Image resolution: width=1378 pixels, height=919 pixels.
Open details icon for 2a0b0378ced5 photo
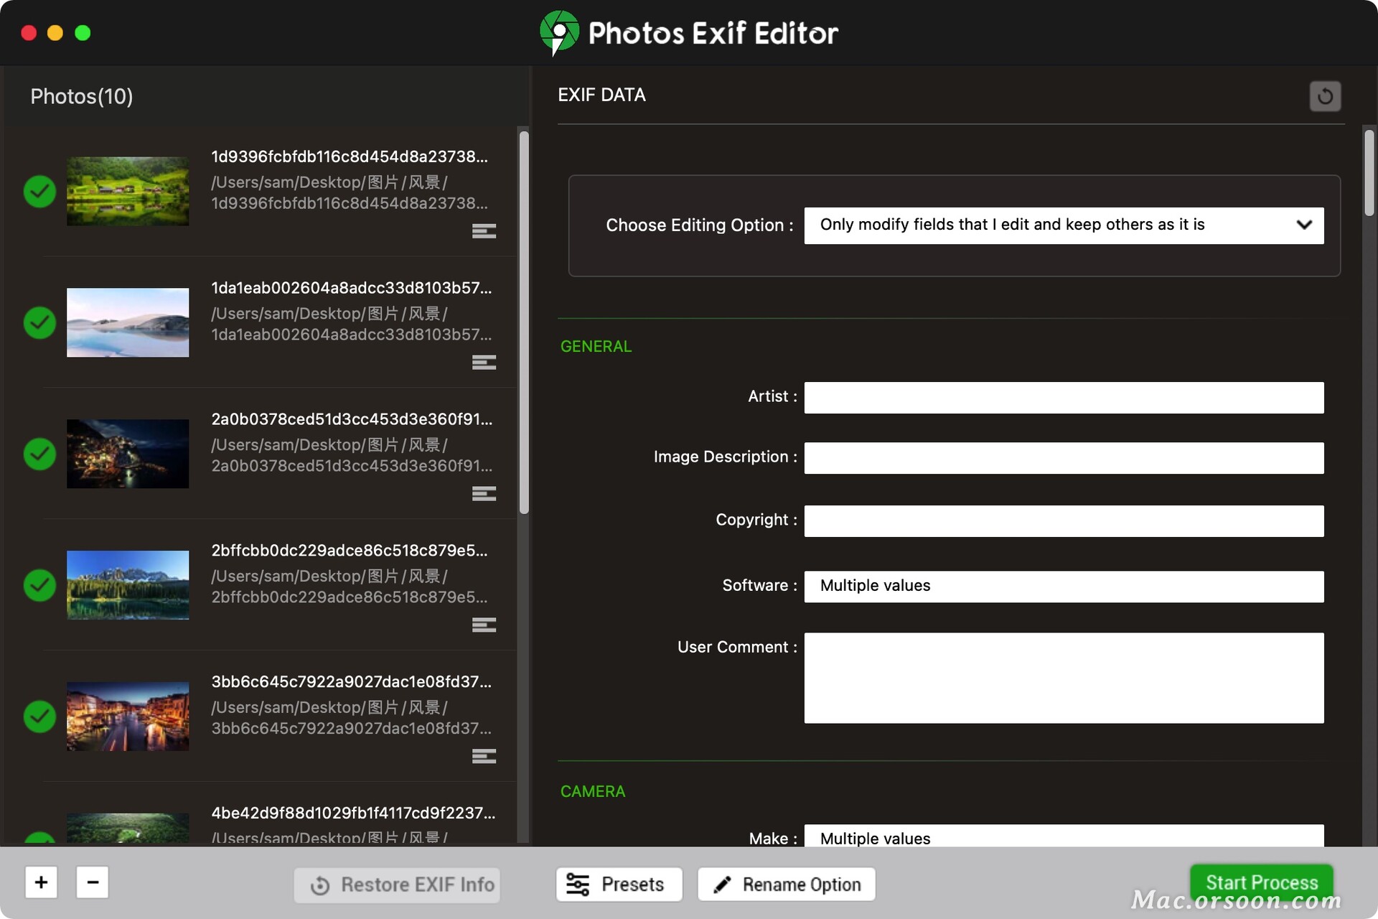(x=484, y=494)
